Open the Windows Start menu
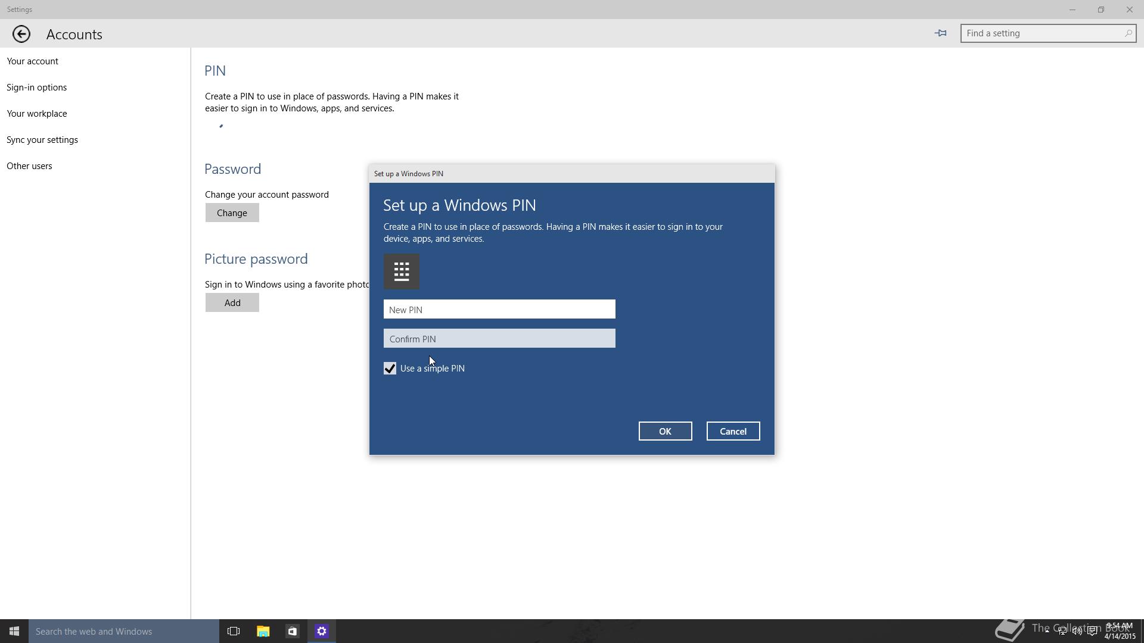Viewport: 1144px width, 643px height. click(x=14, y=631)
